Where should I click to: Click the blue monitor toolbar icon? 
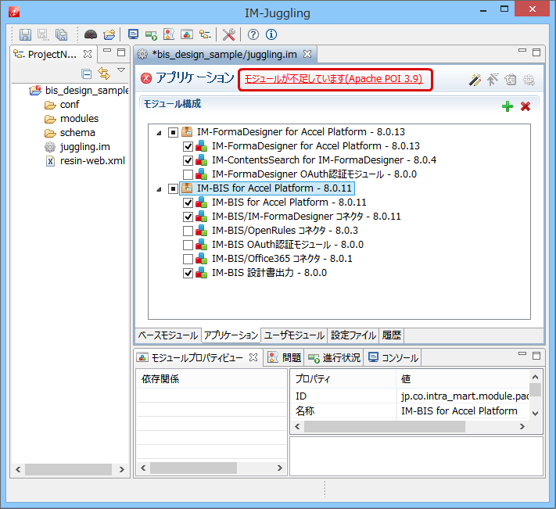click(x=133, y=34)
